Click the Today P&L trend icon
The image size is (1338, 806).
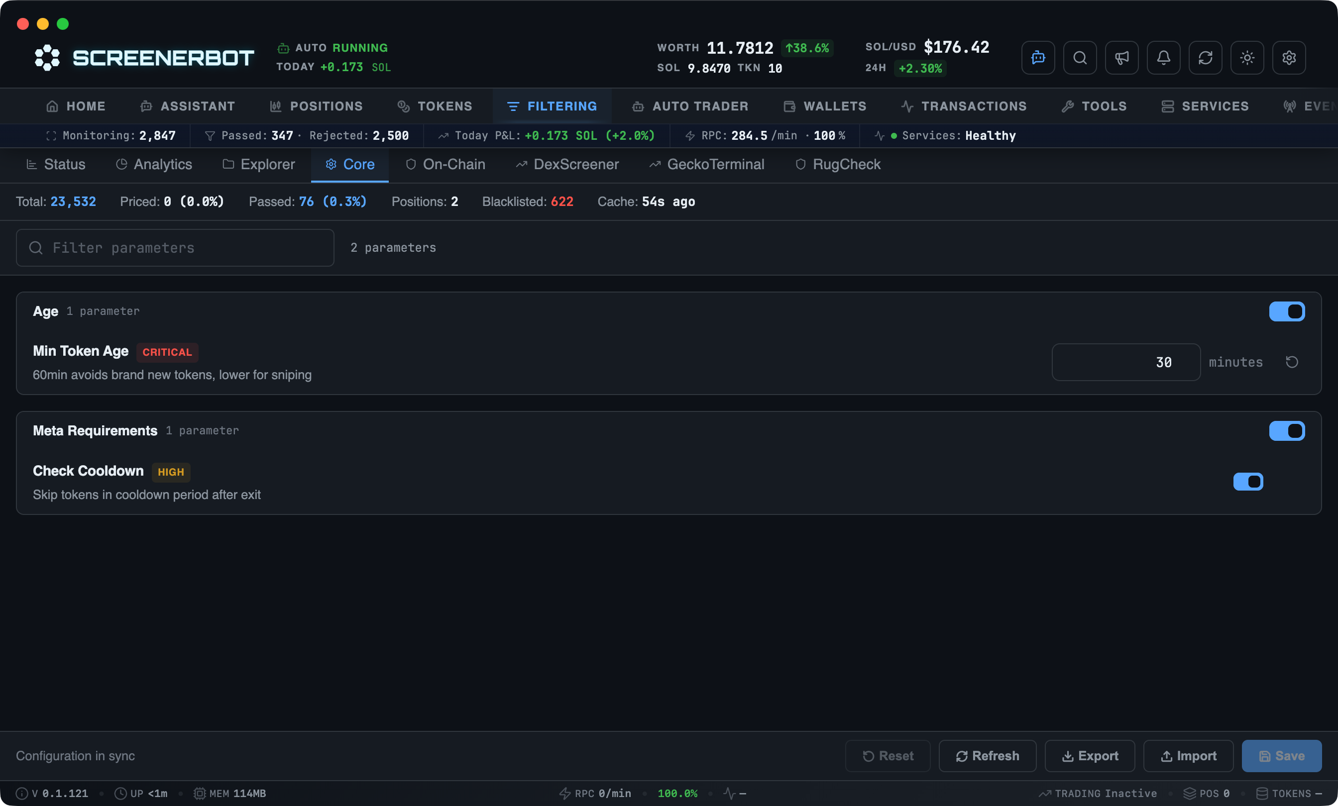tap(443, 136)
